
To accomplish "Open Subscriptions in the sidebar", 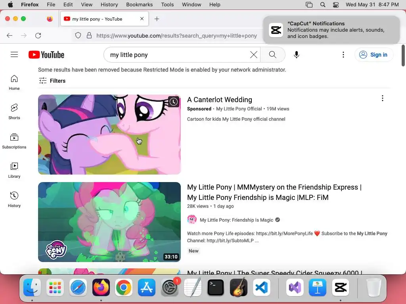I will tap(14, 141).
